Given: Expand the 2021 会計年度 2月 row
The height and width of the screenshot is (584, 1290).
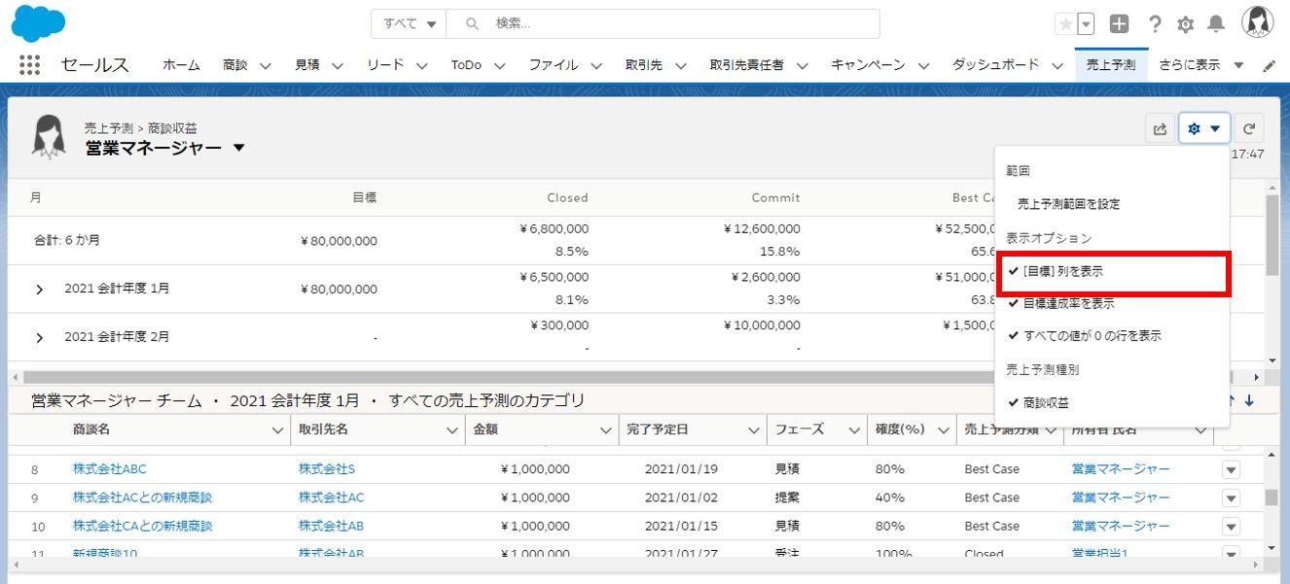Looking at the screenshot, I should tap(39, 337).
